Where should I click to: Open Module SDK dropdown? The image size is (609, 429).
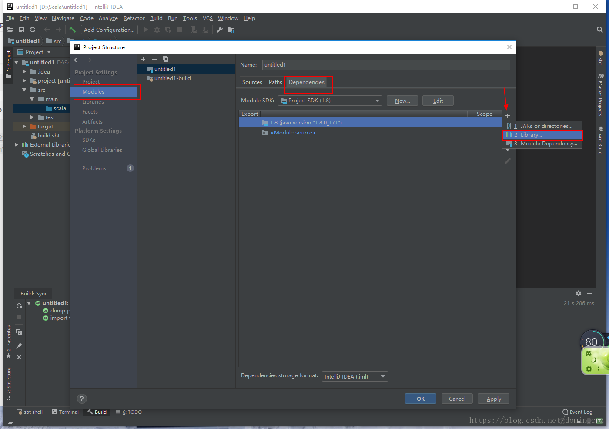(330, 101)
